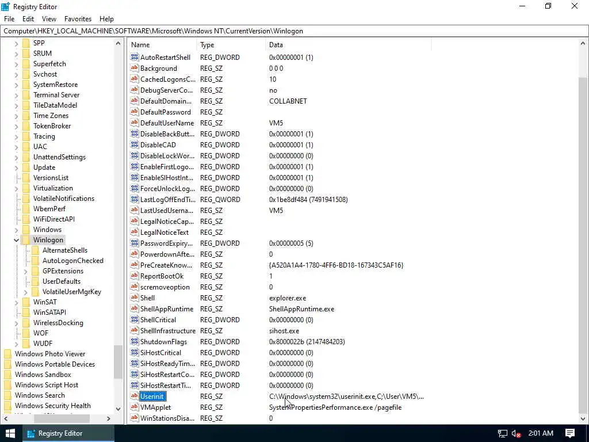Click the Userinit string value icon
This screenshot has height=442, width=589.
(x=135, y=396)
